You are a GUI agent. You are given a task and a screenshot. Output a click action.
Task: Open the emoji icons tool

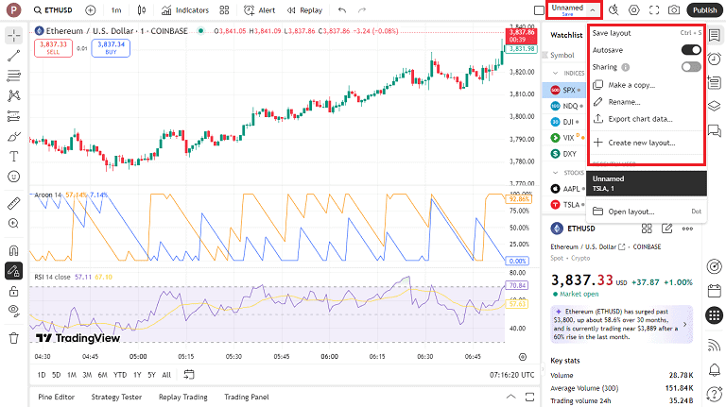(14, 177)
